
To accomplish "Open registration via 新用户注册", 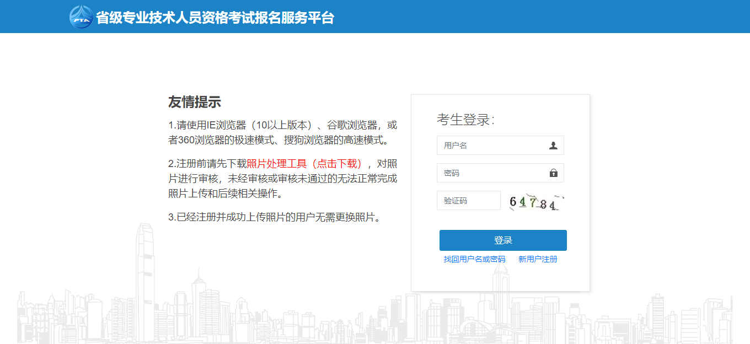I will [x=537, y=259].
